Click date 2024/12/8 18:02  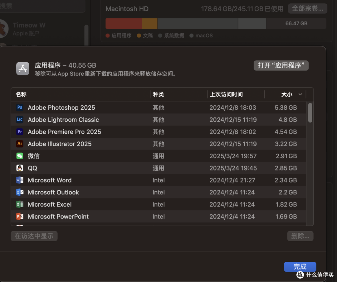233,132
